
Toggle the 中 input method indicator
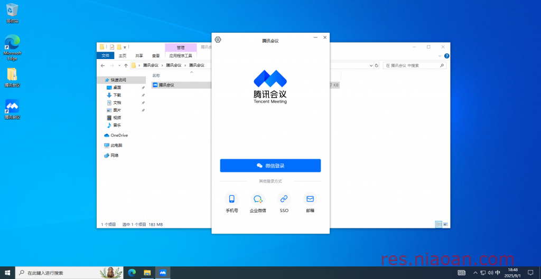498,273
